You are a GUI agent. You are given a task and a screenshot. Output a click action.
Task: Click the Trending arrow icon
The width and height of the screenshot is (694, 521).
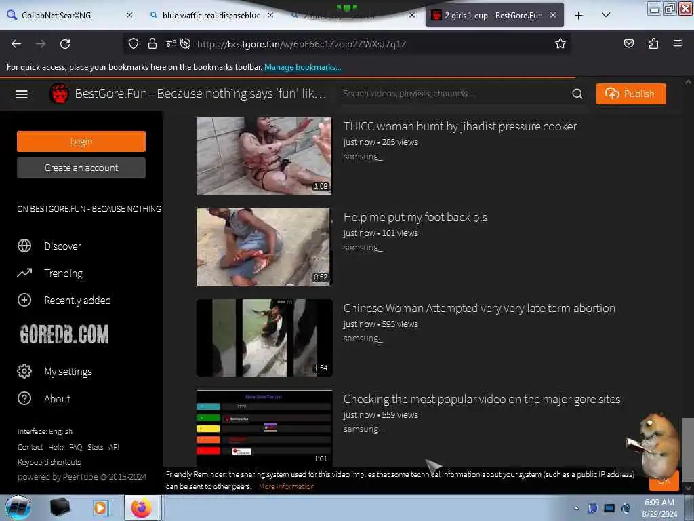click(x=24, y=273)
